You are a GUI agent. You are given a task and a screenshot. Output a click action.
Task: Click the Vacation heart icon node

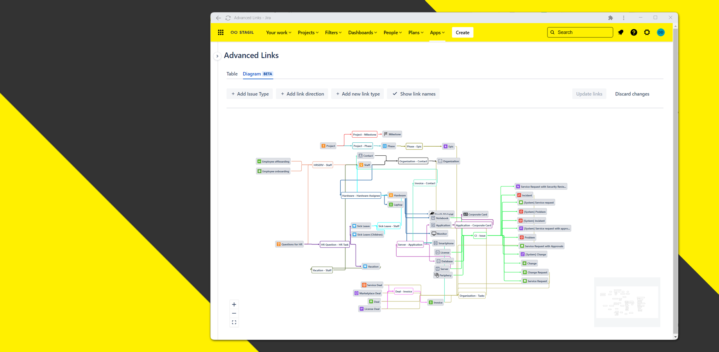(x=366, y=266)
